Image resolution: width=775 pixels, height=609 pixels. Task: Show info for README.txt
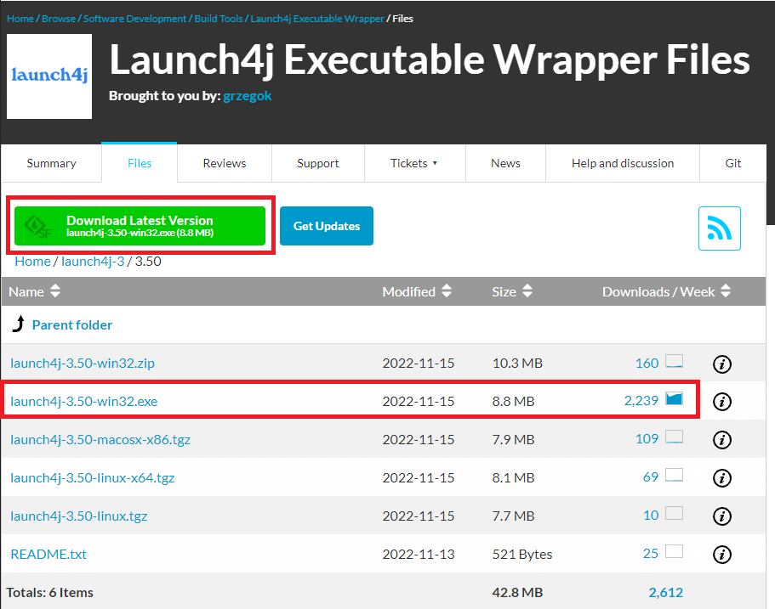[722, 555]
